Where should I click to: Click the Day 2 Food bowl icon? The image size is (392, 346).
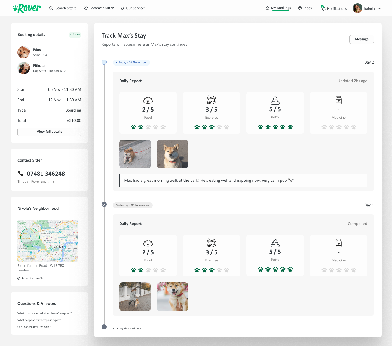148,100
